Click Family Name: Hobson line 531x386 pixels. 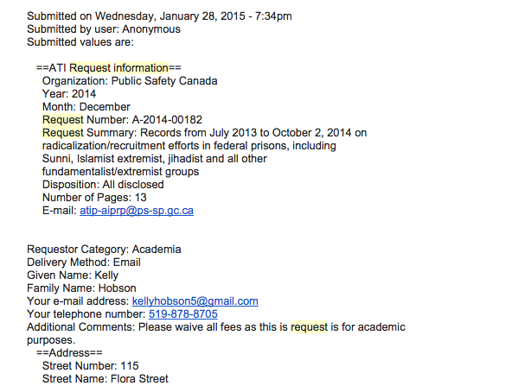click(x=81, y=288)
